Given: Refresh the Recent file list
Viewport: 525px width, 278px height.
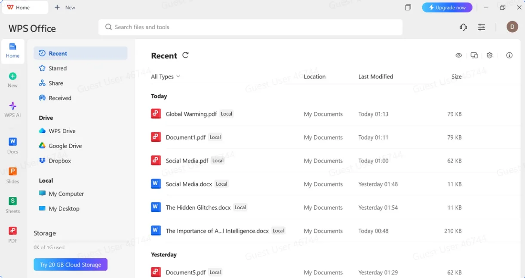Looking at the screenshot, I should pyautogui.click(x=185, y=55).
